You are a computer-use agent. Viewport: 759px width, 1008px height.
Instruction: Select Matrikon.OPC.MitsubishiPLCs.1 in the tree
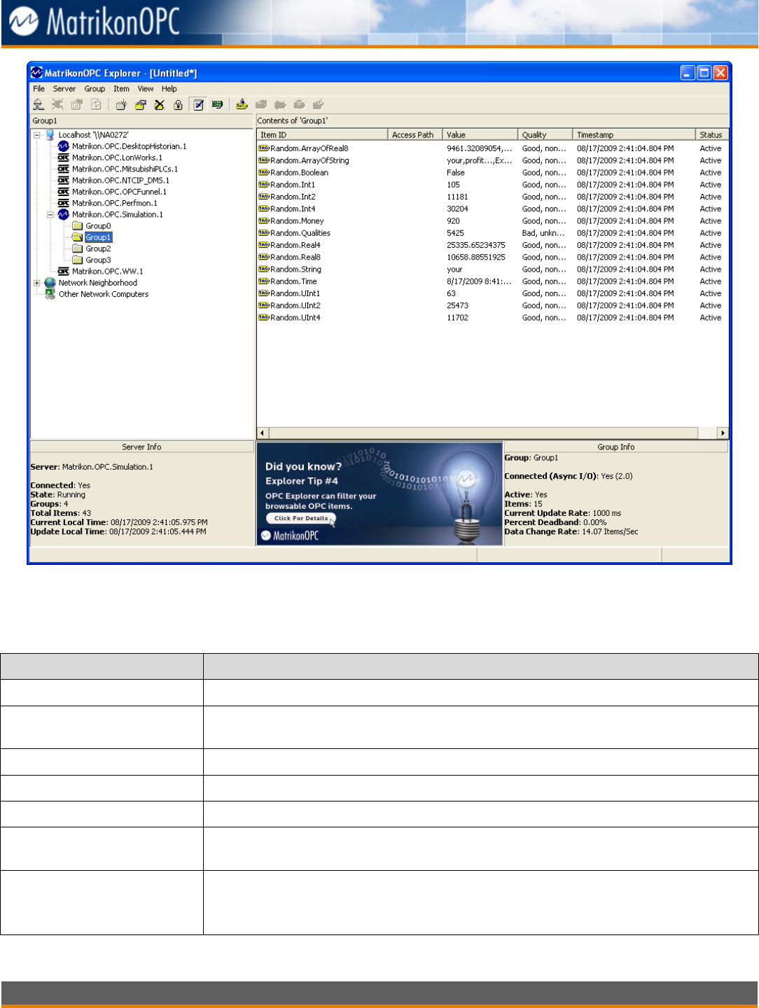click(125, 169)
